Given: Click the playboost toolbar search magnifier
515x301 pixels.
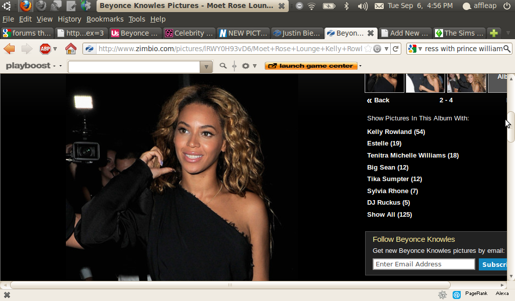Looking at the screenshot, I should [223, 66].
